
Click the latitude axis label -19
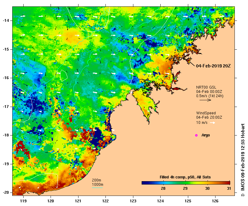click(6, 164)
